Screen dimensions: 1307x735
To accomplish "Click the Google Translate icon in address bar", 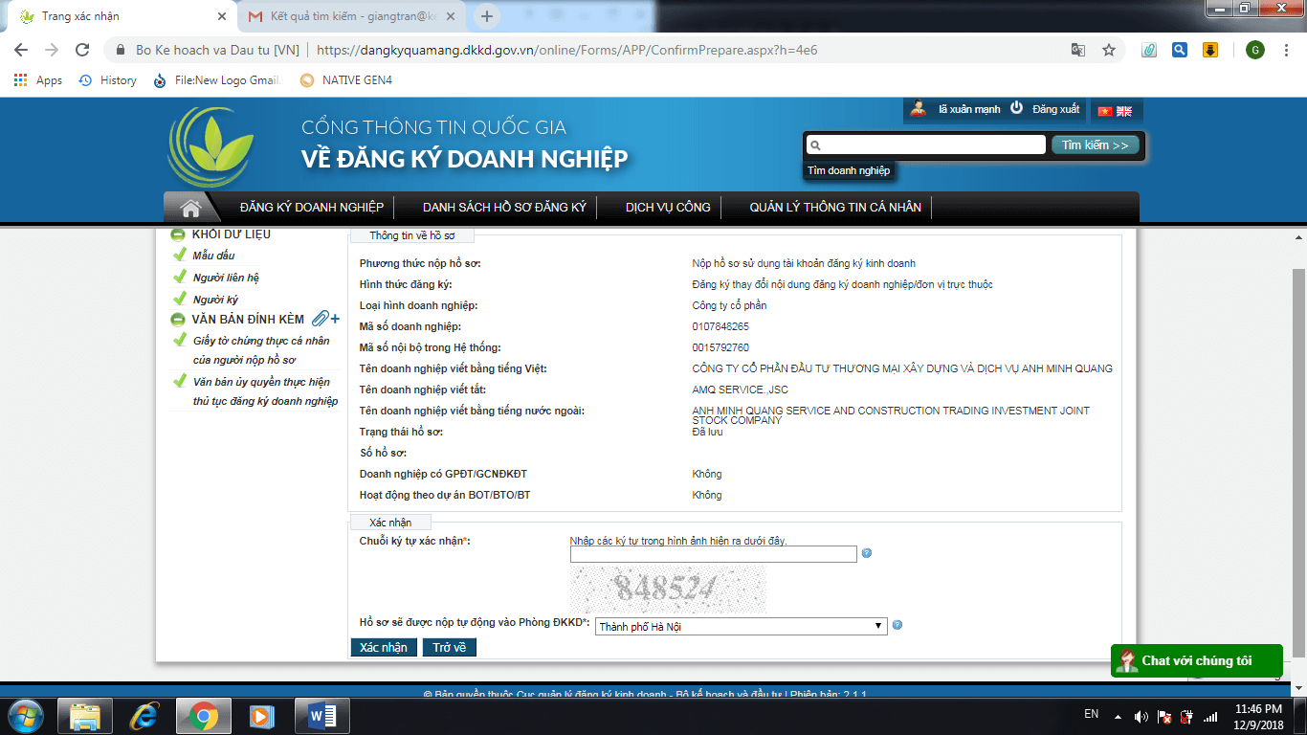I will [1078, 50].
